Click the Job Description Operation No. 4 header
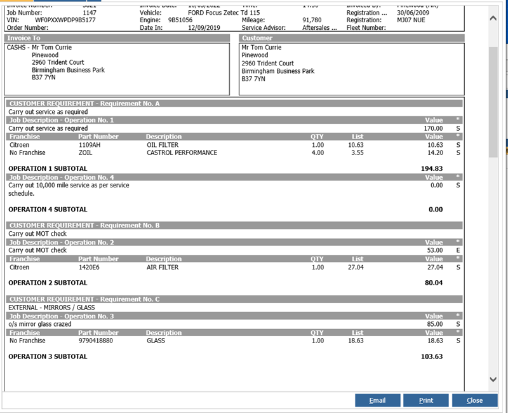This screenshot has height=413, width=508. click(x=190, y=177)
